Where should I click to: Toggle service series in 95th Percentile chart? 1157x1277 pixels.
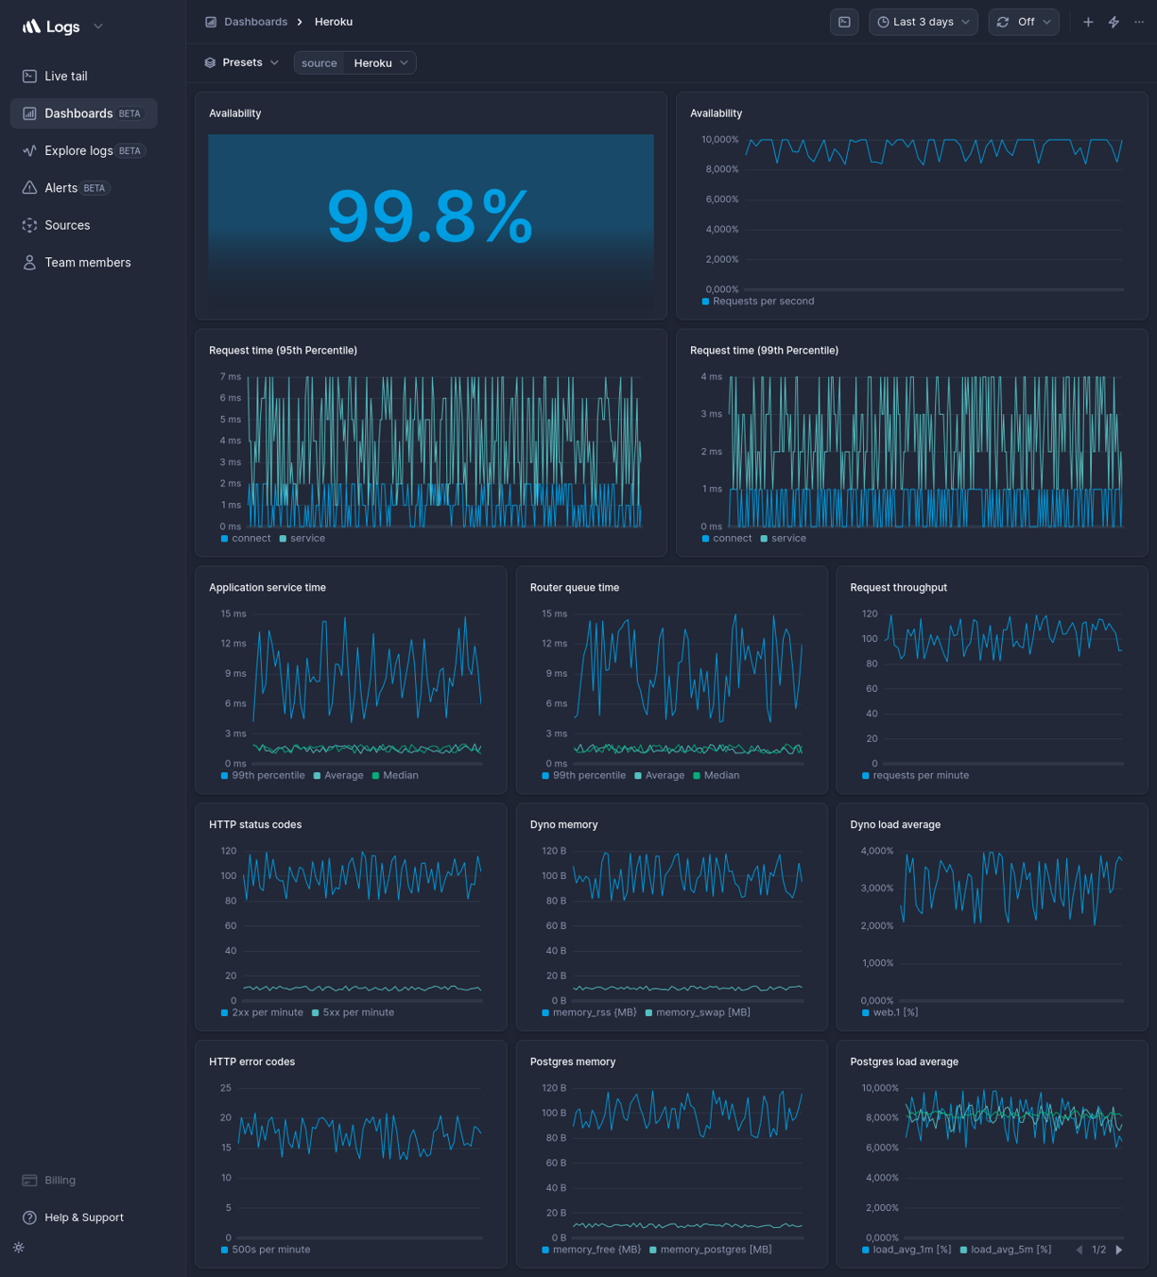point(302,539)
